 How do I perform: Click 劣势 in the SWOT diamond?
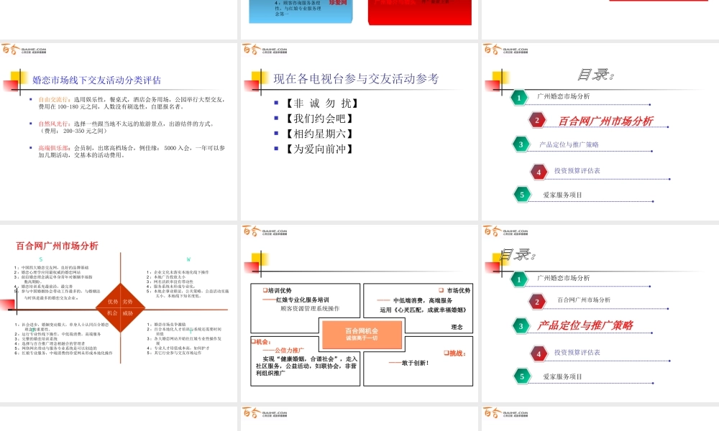click(x=127, y=302)
